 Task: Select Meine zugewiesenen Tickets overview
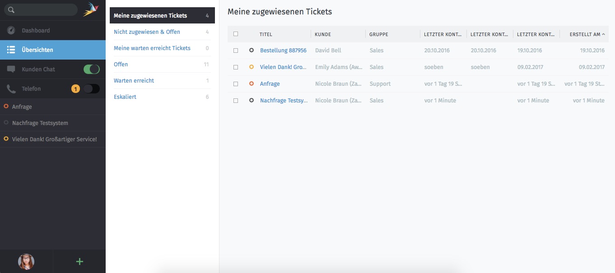pyautogui.click(x=162, y=15)
